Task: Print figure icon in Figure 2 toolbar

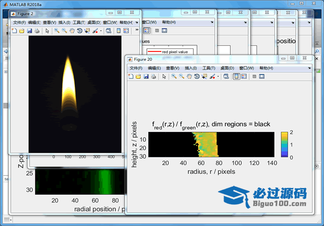Action: tap(37, 31)
